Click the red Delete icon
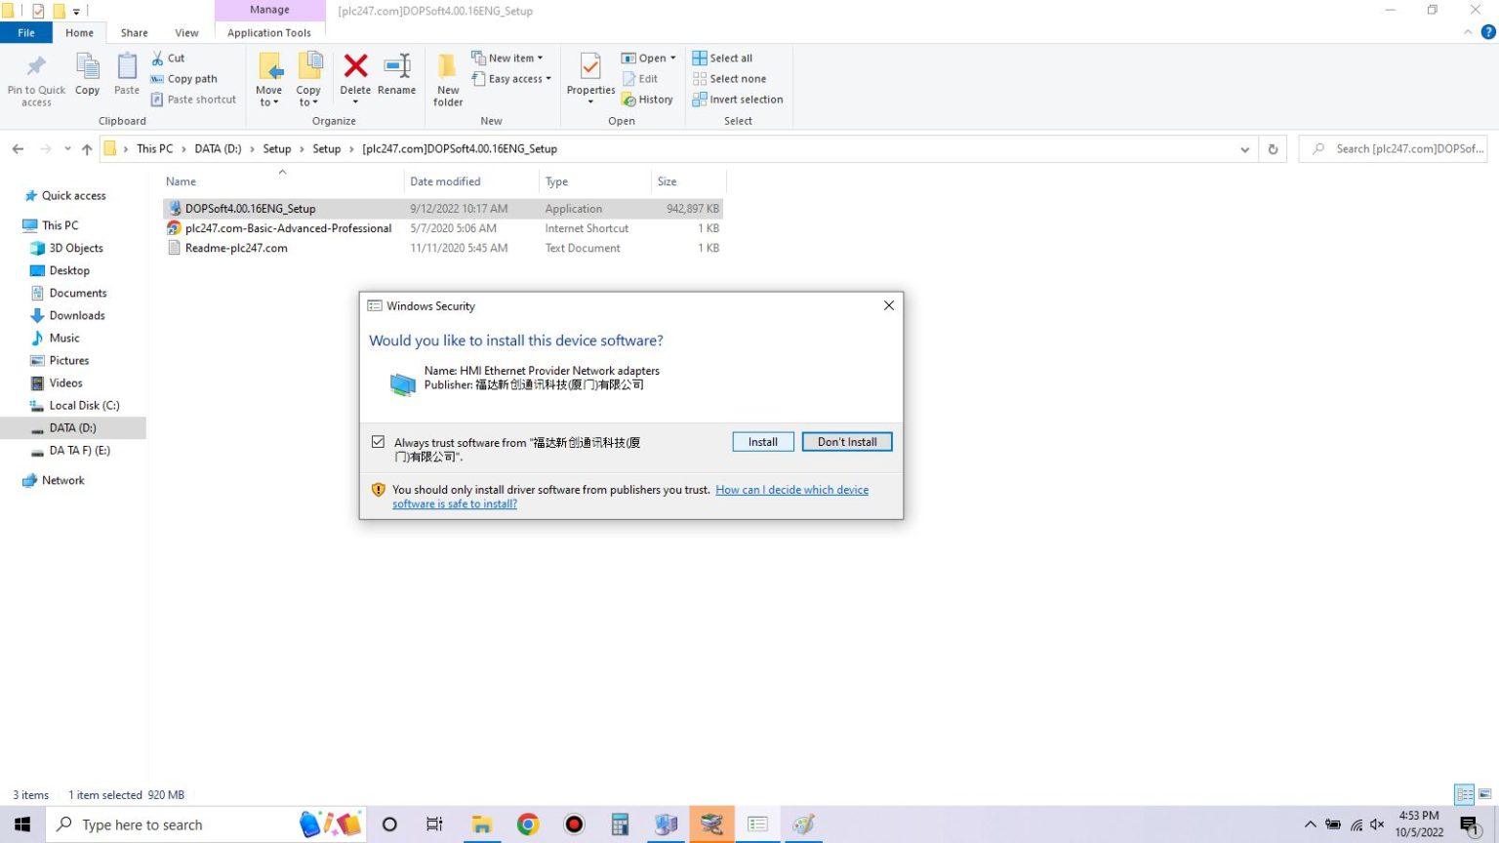Screen dimensions: 1499x843 tap(356, 66)
